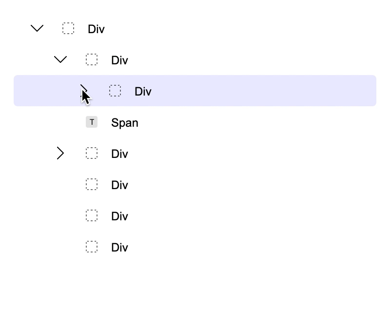
Task: Select the highlighted Div label
Action: 143,92
